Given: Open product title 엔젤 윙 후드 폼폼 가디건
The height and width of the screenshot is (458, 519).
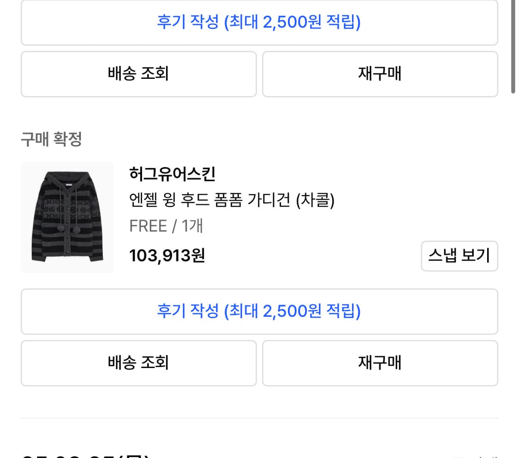Looking at the screenshot, I should pos(210,200).
